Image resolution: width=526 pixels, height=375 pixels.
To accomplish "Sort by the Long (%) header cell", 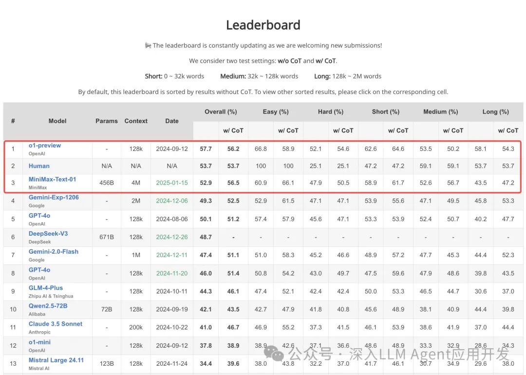I will [x=495, y=112].
